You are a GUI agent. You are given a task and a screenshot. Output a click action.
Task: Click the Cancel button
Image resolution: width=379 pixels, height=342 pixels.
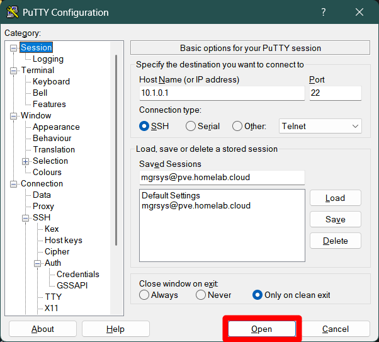336,329
